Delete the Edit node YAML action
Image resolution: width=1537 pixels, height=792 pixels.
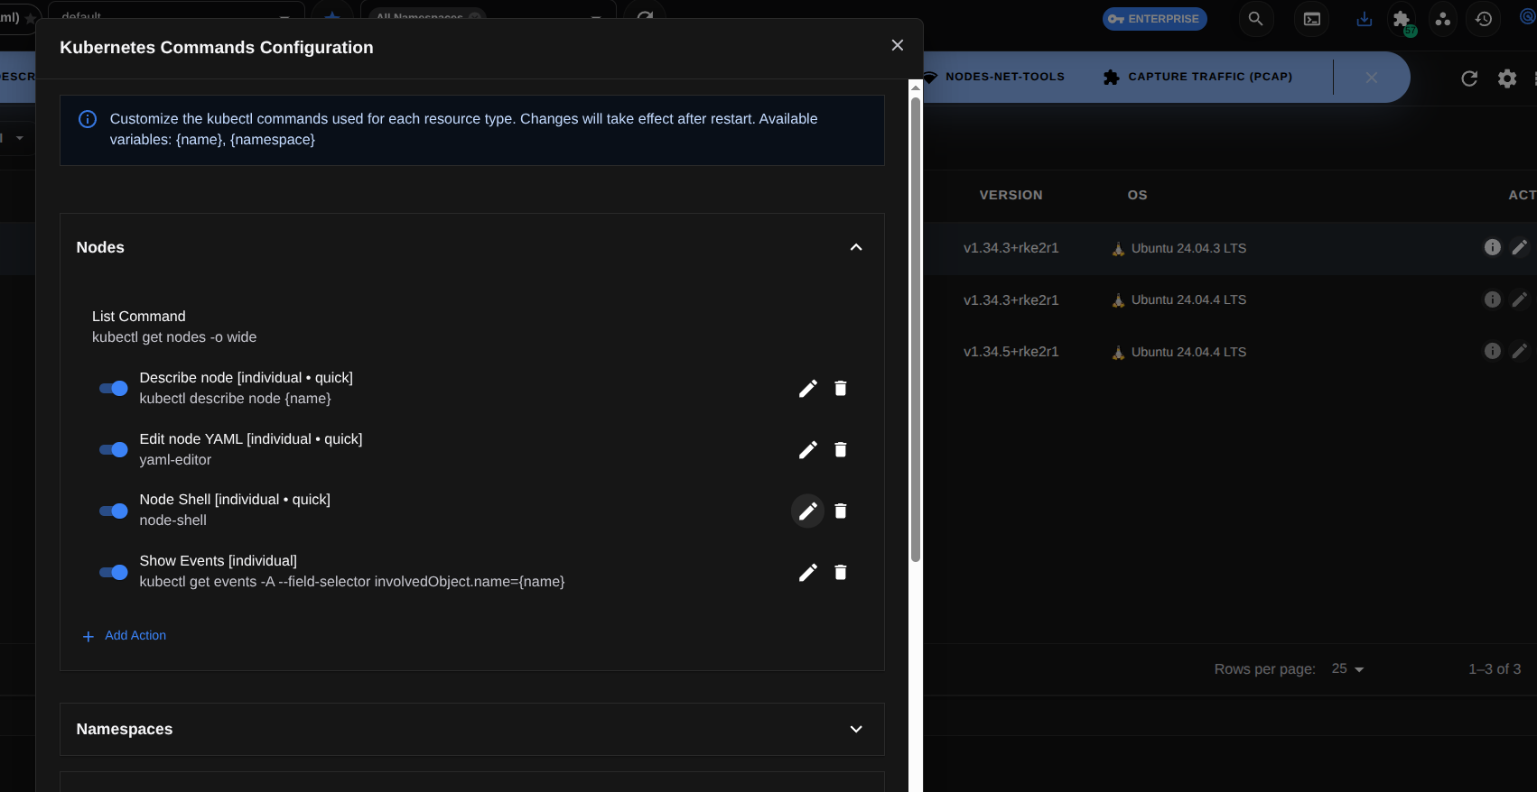click(841, 450)
